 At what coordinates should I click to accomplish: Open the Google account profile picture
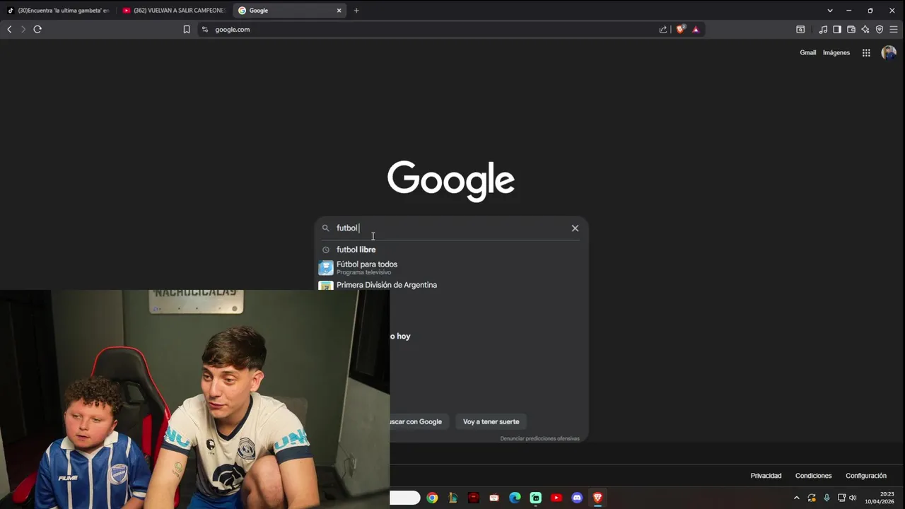(889, 53)
